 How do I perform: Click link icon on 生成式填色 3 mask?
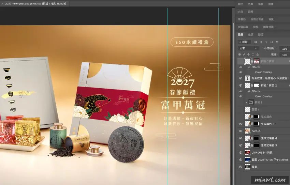click(252, 145)
